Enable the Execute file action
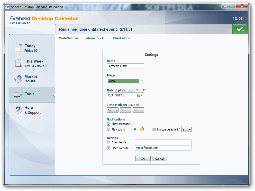This screenshot has height=191, width=255. (x=109, y=142)
